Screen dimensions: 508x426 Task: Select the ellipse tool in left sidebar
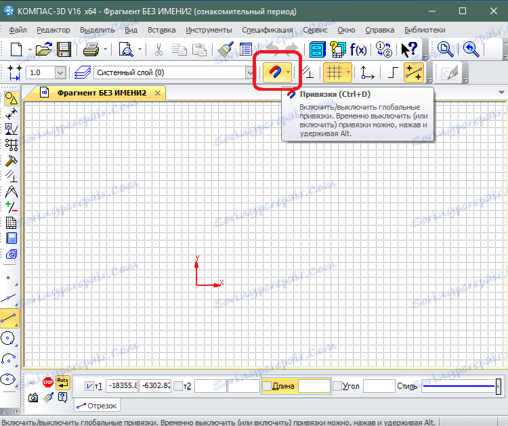8,379
